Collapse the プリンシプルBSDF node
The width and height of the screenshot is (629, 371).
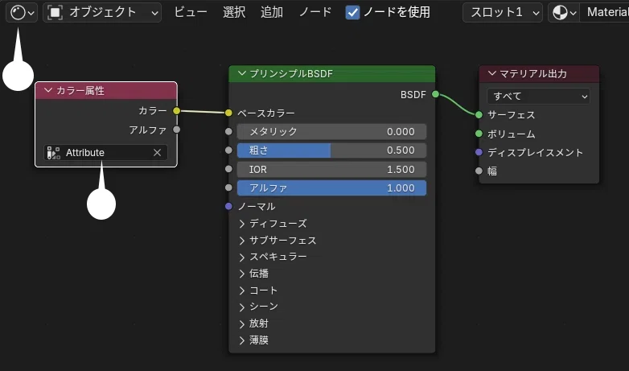click(x=241, y=73)
